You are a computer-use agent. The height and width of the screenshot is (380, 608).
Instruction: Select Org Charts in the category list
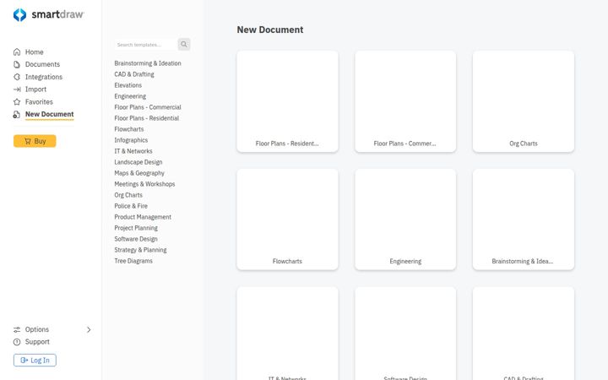pyautogui.click(x=128, y=195)
